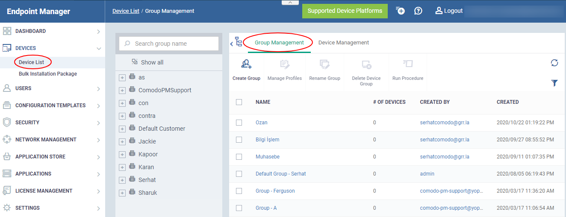Click the Logout link
The height and width of the screenshot is (217, 566).
(x=453, y=11)
